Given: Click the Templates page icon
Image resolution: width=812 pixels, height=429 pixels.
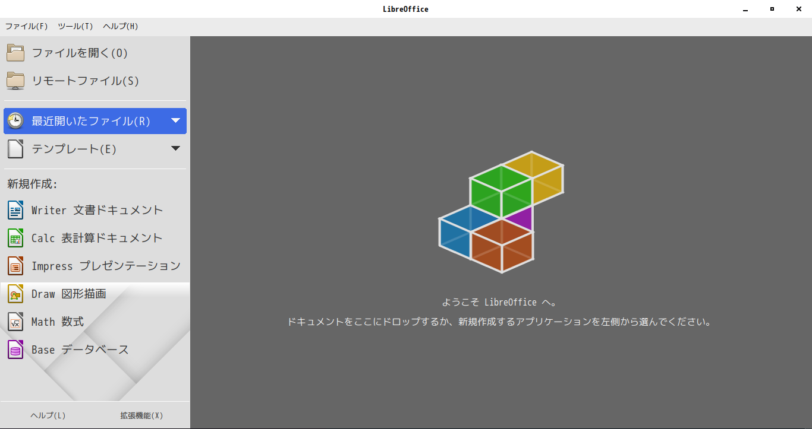Looking at the screenshot, I should coord(15,149).
